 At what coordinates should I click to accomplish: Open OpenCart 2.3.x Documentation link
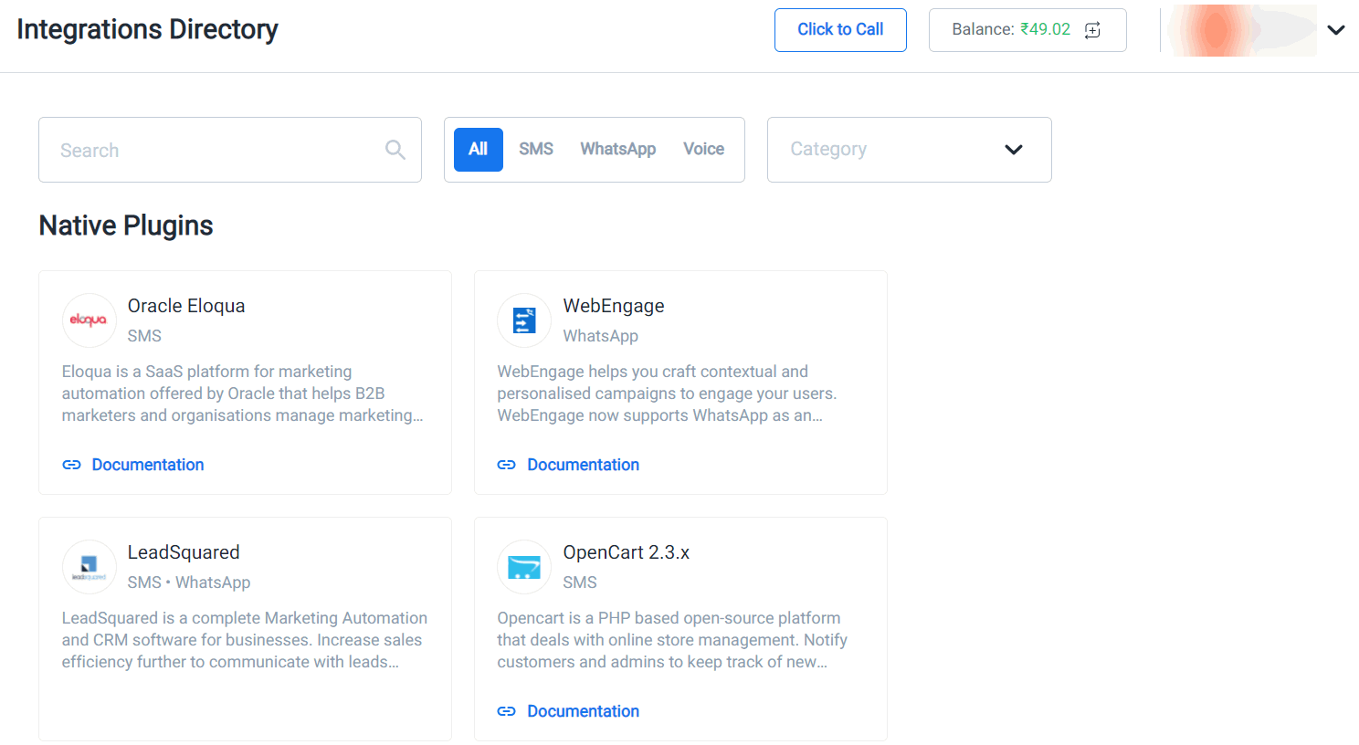(x=584, y=711)
